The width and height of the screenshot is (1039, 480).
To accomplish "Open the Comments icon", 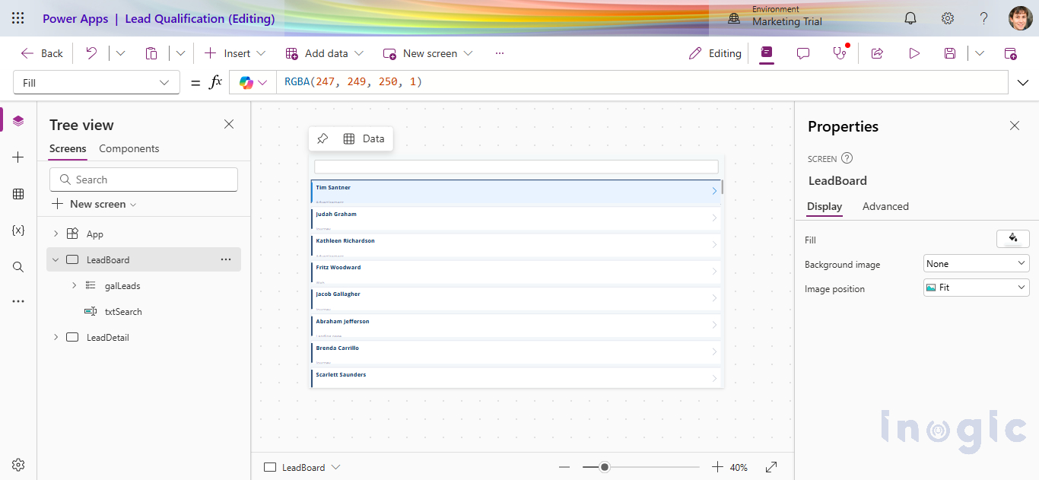I will (803, 53).
